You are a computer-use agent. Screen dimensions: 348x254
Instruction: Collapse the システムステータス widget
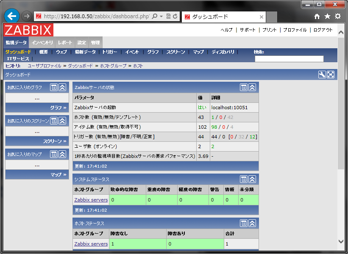coord(252,179)
